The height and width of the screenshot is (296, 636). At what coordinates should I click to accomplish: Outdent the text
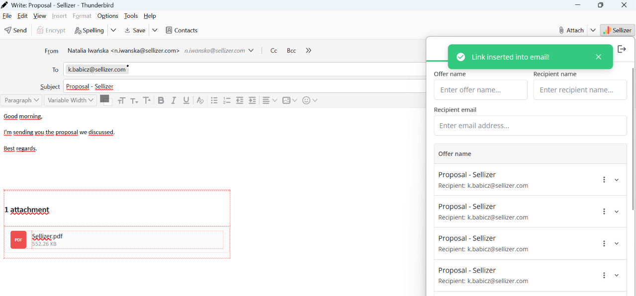coord(240,100)
